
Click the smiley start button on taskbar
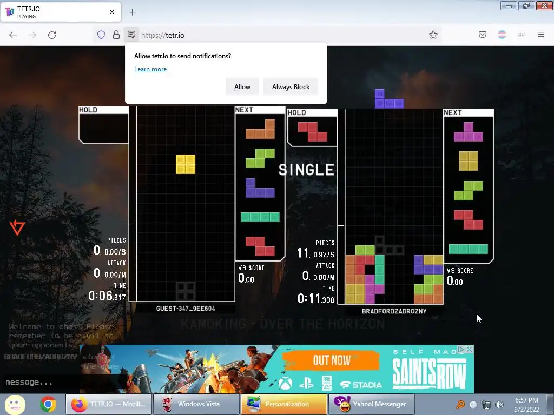[x=15, y=404]
